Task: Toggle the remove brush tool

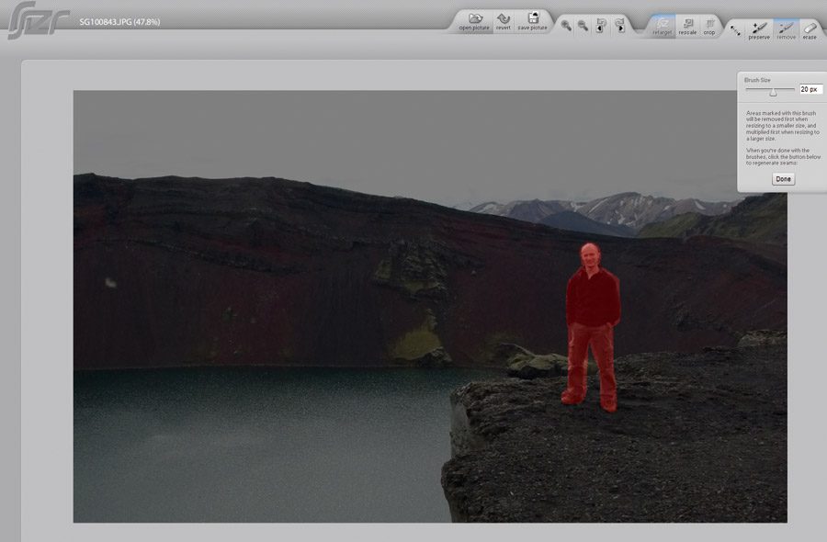Action: pos(785,31)
